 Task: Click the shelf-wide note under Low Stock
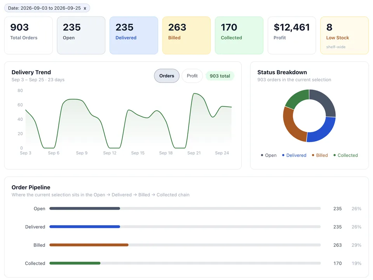pyautogui.click(x=336, y=47)
